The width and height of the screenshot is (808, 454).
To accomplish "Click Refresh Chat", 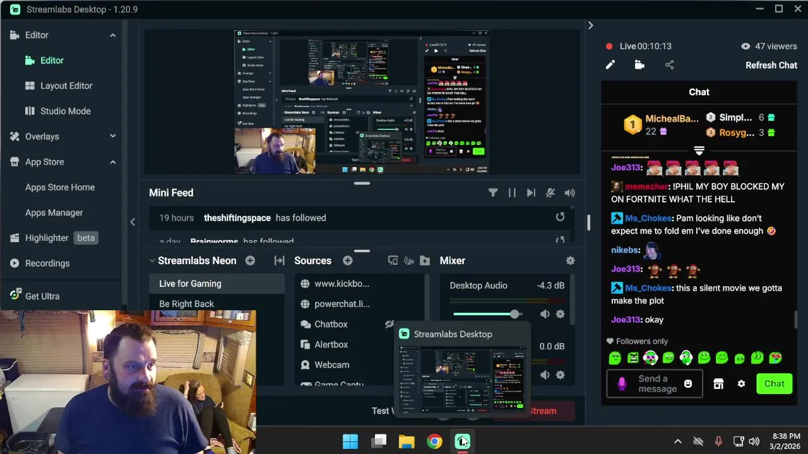I will point(771,65).
